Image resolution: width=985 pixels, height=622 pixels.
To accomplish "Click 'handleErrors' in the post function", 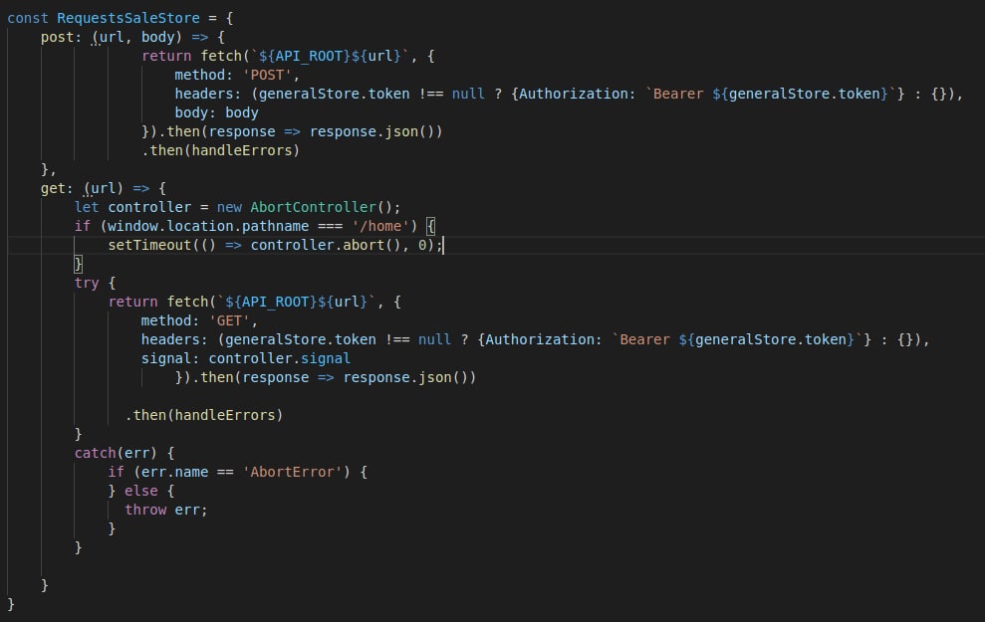I will (x=242, y=150).
